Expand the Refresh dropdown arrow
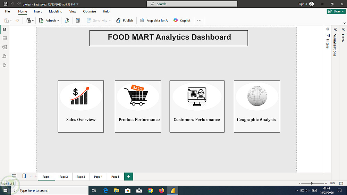Image resolution: width=347 pixels, height=195 pixels. [58, 20]
